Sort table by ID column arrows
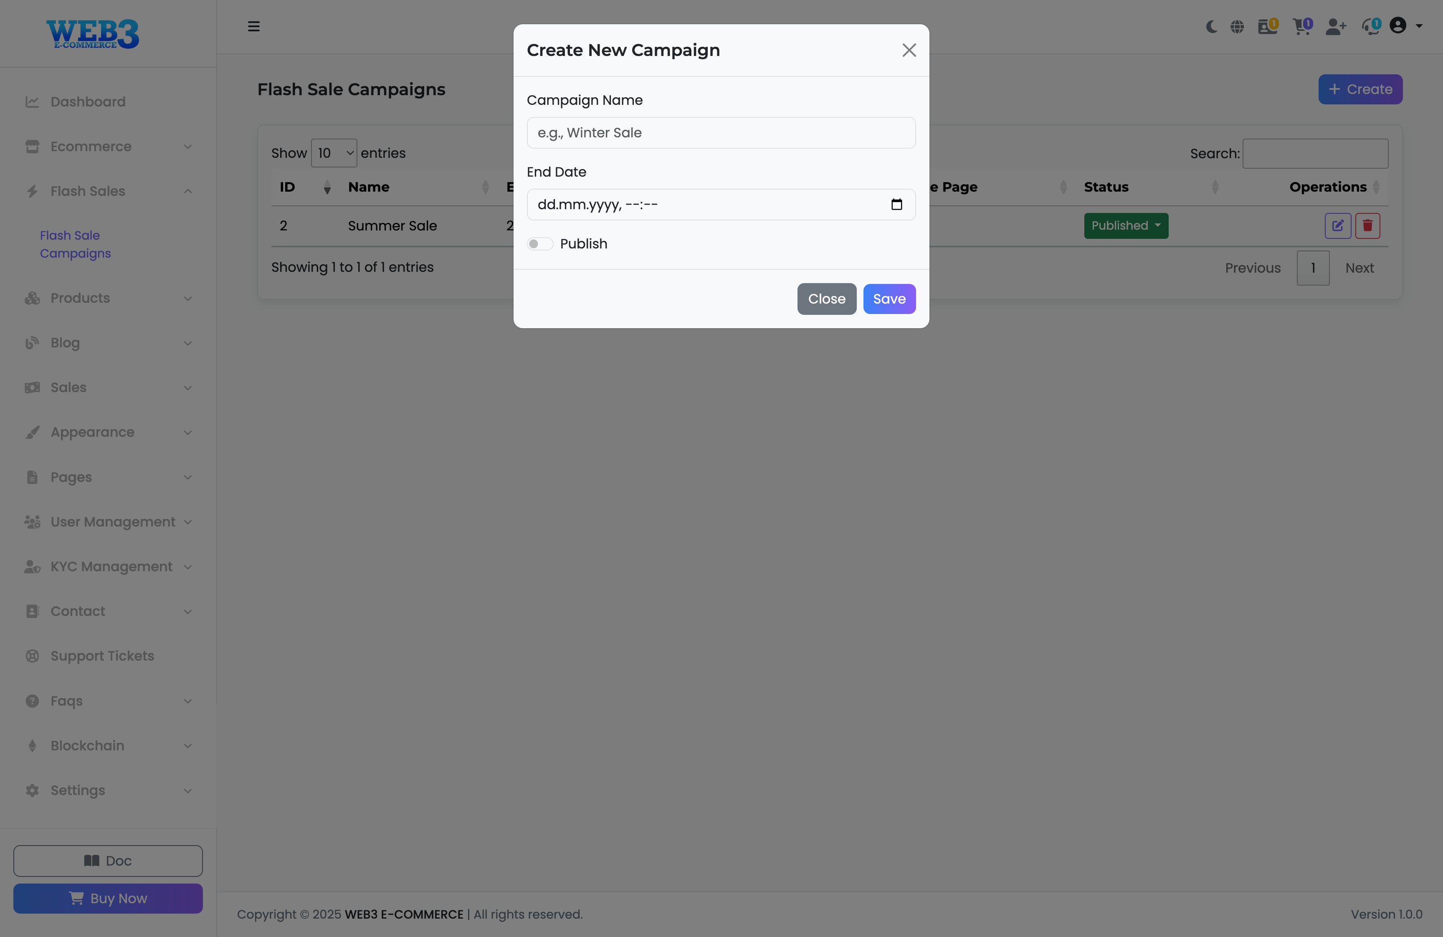 coord(327,187)
